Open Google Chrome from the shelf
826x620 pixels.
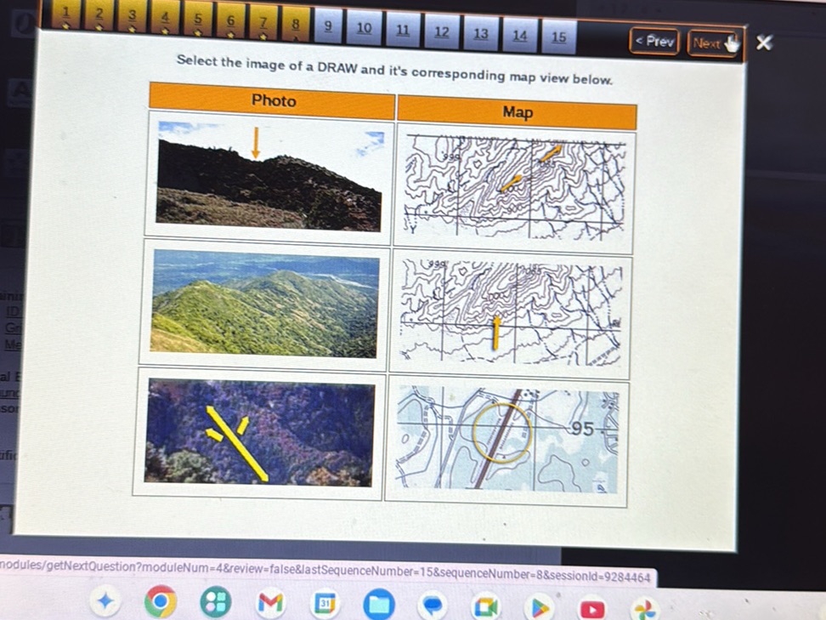(x=161, y=604)
